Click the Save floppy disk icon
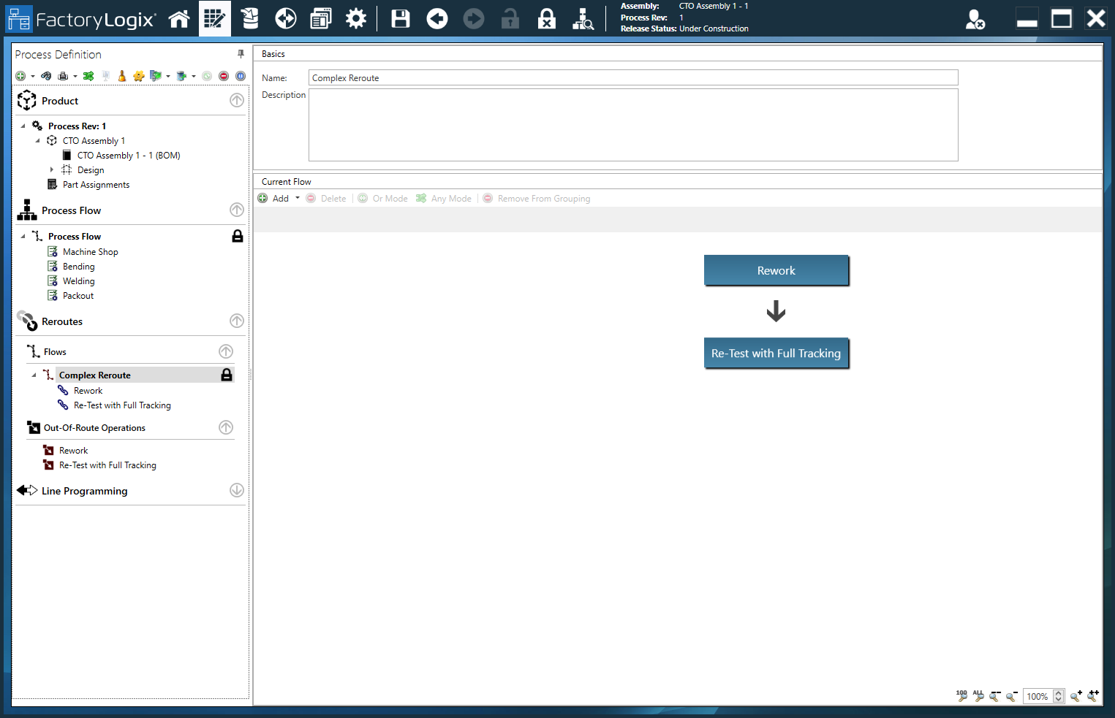This screenshot has width=1115, height=718. pos(400,19)
